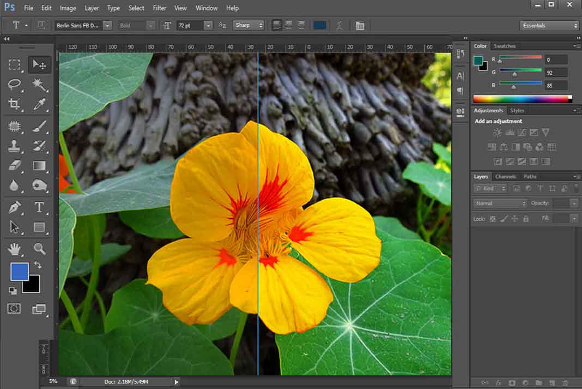Select the Clone Stamp tool
This screenshot has width=582, height=389.
pos(15,146)
